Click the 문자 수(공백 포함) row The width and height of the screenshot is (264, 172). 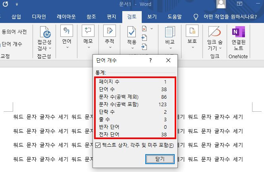pos(133,104)
